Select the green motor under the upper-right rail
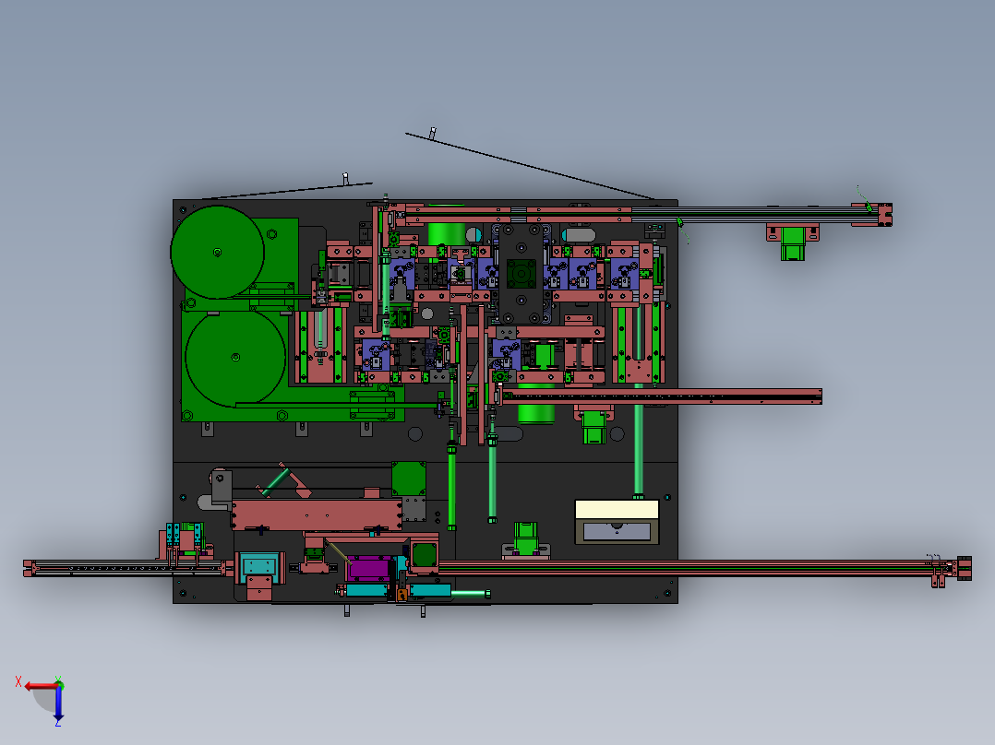The height and width of the screenshot is (745, 995). (793, 244)
